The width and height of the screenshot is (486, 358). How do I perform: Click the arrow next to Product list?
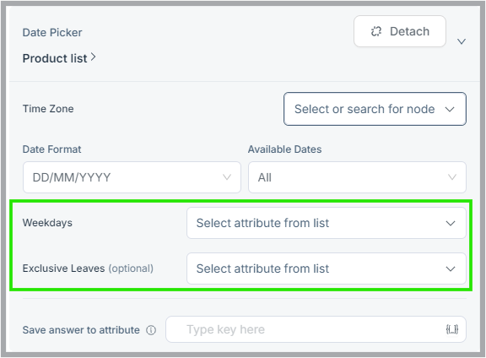[93, 57]
